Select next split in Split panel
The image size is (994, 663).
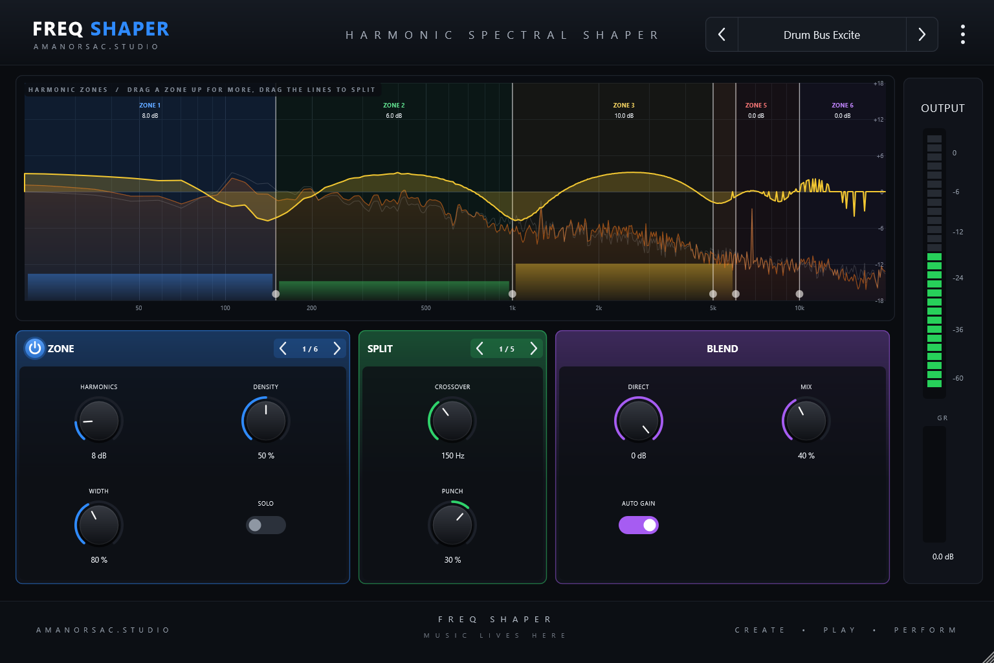tap(534, 348)
